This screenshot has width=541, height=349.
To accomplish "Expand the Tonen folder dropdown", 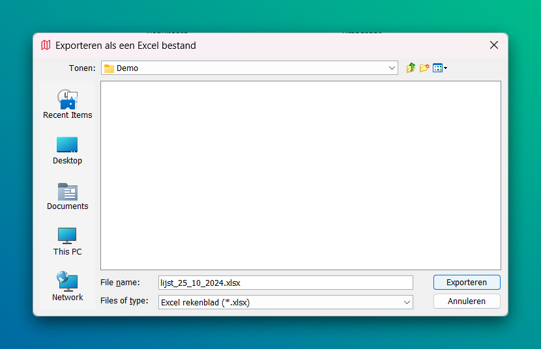I will tap(392, 68).
